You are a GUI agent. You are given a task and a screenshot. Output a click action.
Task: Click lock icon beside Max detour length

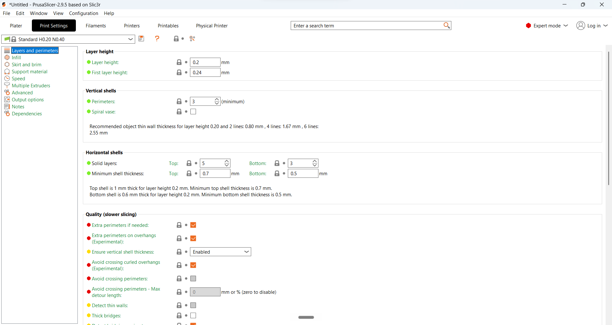[x=179, y=292]
